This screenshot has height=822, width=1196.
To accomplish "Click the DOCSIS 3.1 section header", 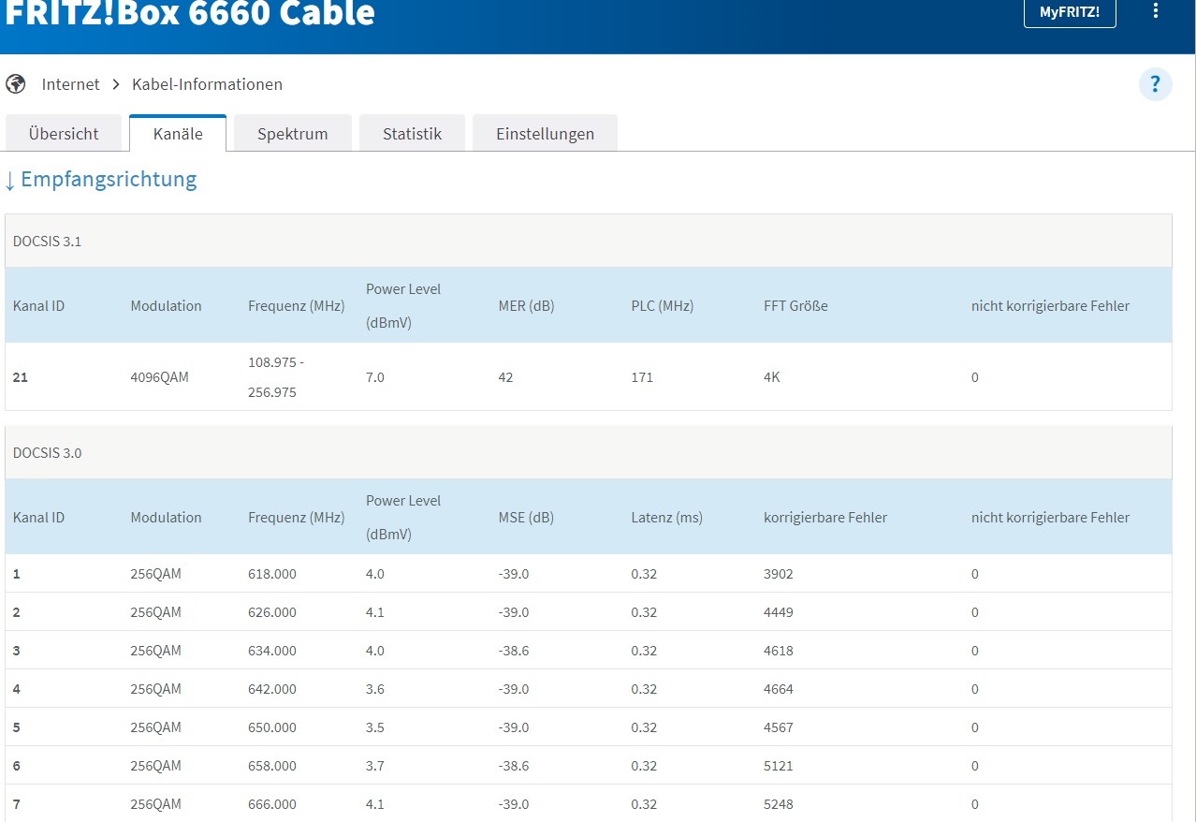I will click(x=48, y=242).
